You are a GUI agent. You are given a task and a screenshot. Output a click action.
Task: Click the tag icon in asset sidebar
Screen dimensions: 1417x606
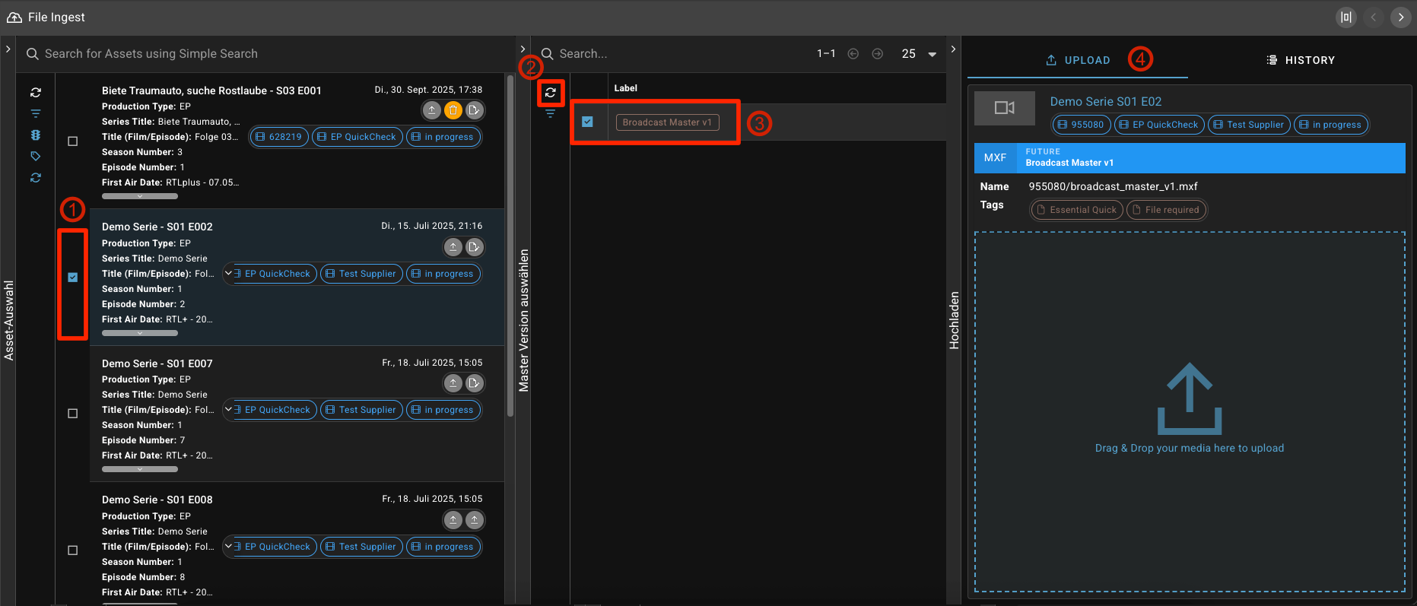(36, 157)
